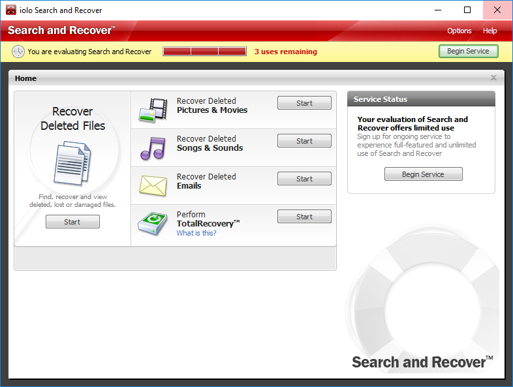Start the TotalRecovery process
The height and width of the screenshot is (387, 513).
(304, 217)
